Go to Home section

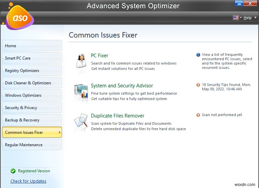(32, 45)
